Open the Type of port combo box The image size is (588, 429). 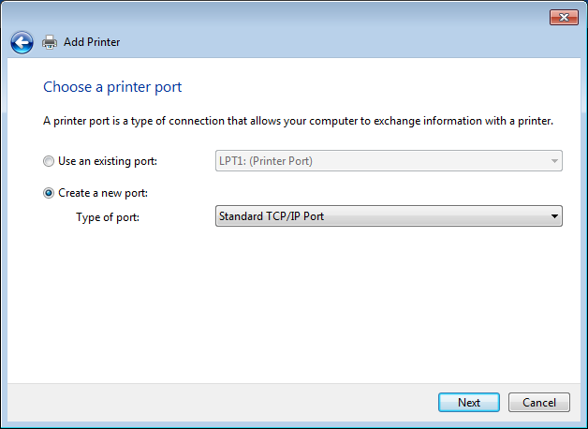[388, 216]
